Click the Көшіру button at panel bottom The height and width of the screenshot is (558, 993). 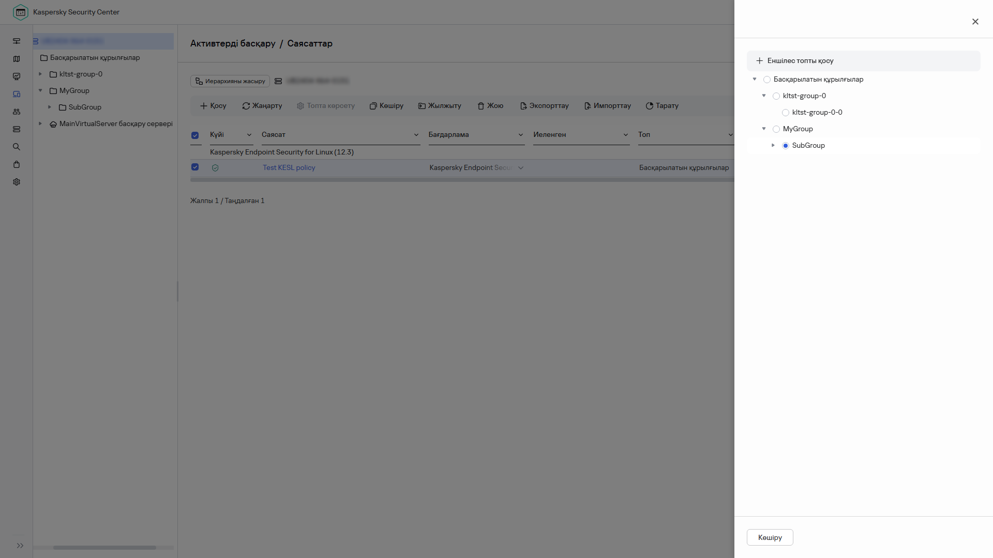click(770, 537)
